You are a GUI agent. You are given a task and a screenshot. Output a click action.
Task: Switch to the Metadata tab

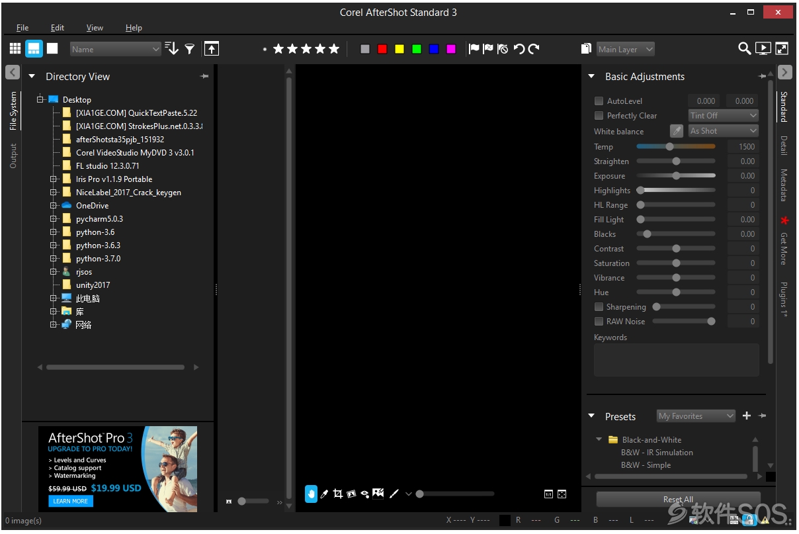(784, 185)
